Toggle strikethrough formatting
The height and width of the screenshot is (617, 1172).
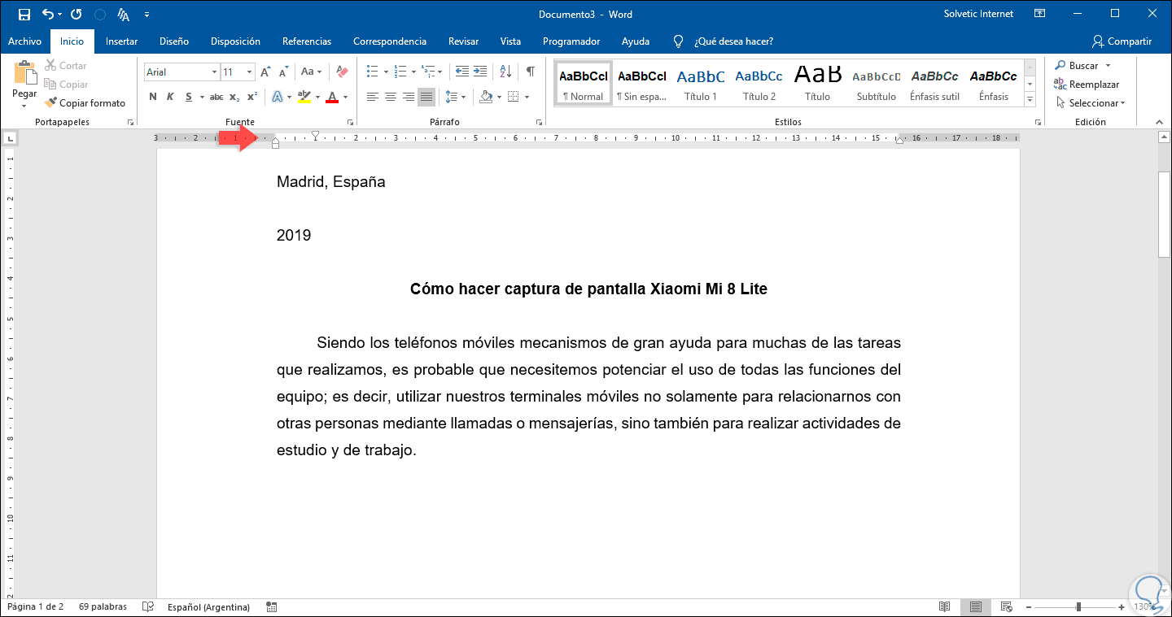click(x=216, y=97)
